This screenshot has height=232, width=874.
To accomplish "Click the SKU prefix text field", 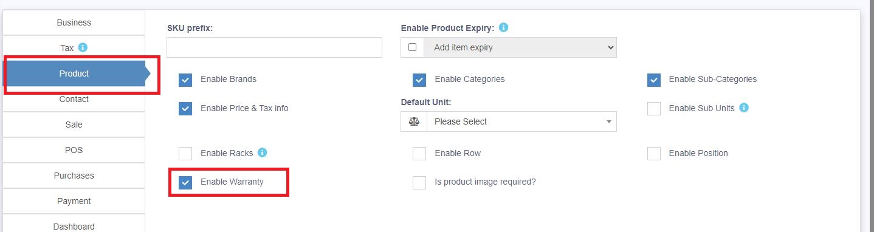I will [274, 47].
